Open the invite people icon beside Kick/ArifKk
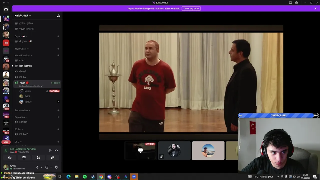The height and width of the screenshot is (180, 320). [x=58, y=15]
